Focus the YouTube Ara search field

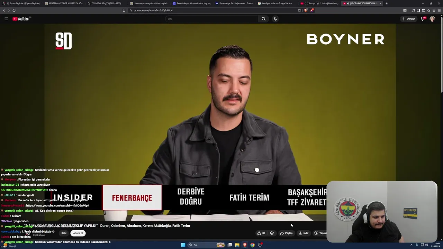click(x=211, y=19)
